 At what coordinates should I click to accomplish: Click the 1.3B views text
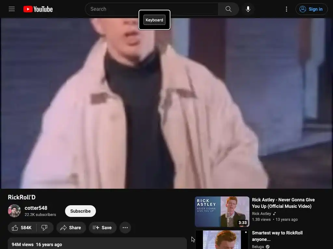pyautogui.click(x=261, y=219)
